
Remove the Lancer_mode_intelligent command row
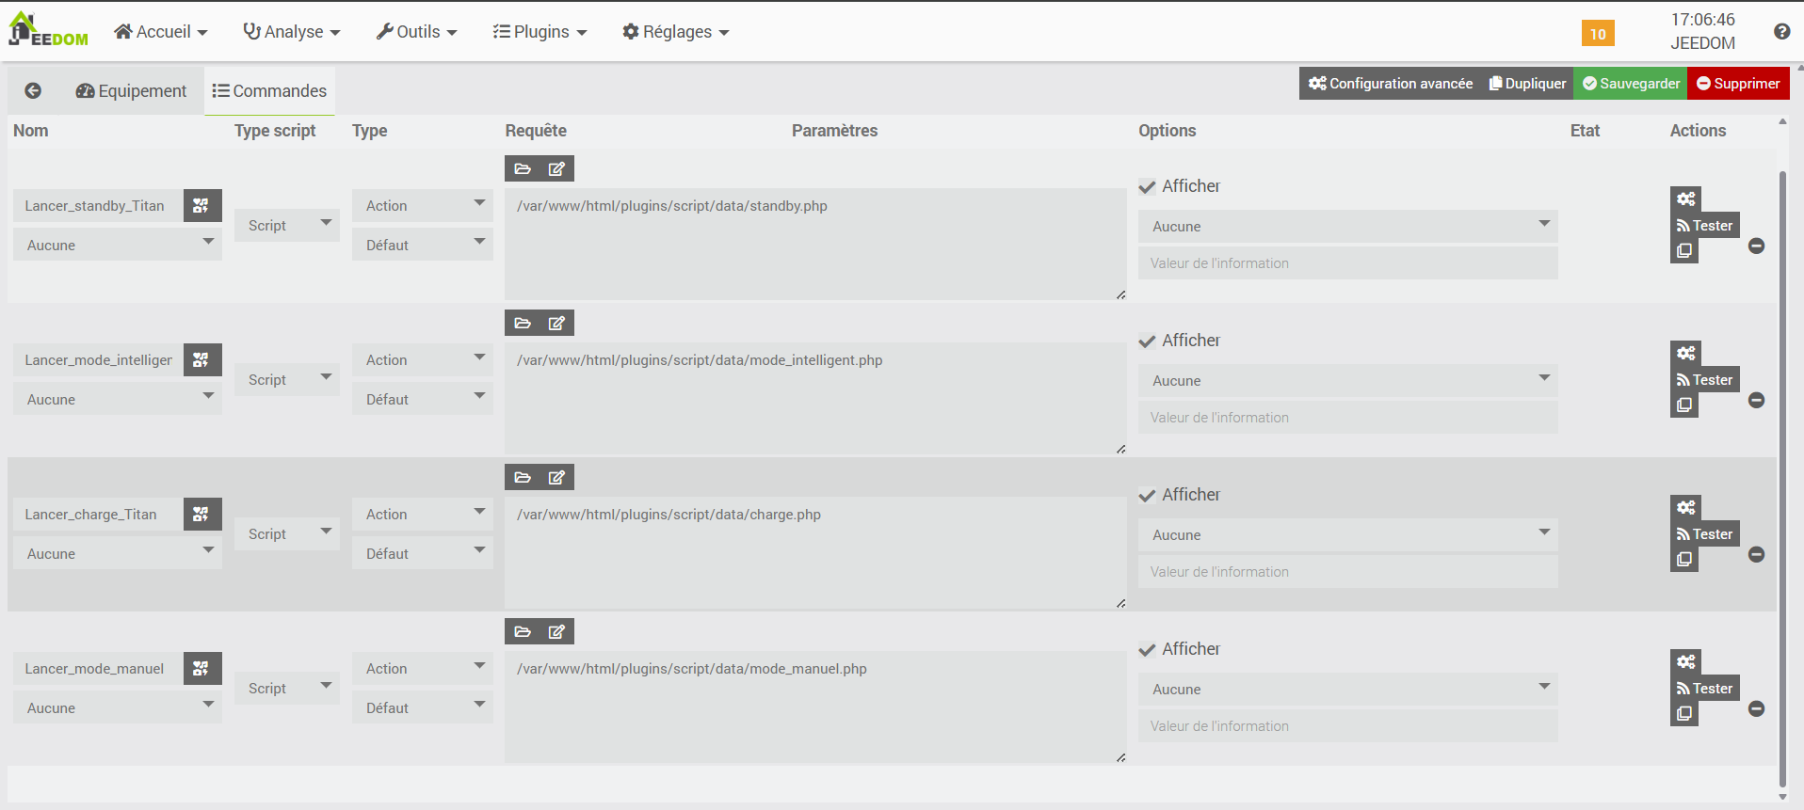pyautogui.click(x=1756, y=401)
